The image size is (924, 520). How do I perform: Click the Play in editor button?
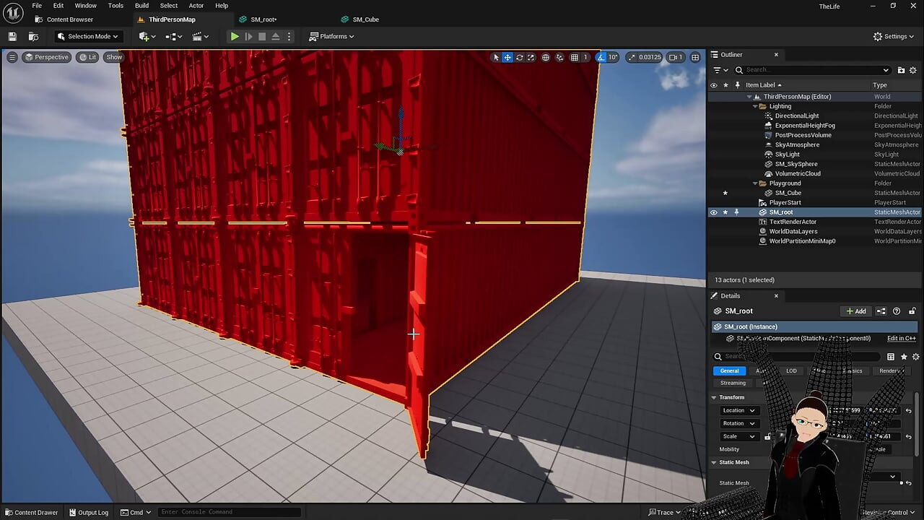click(235, 36)
